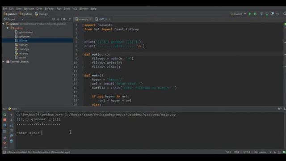
Task: Close the main.py editor tab
Action: 90,19
